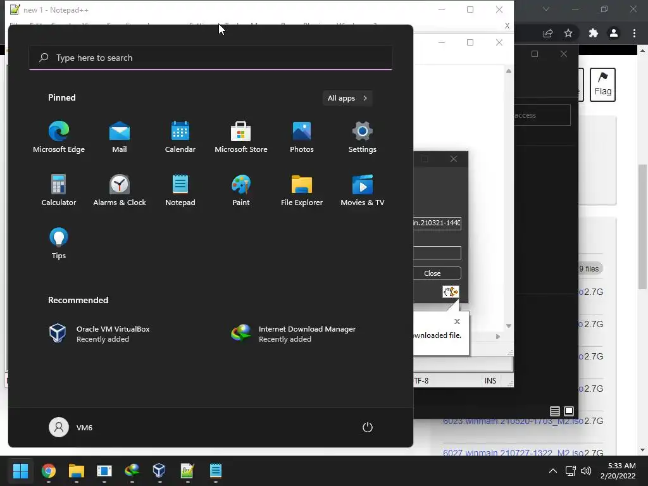
Task: Focus the Type here to search box
Action: click(211, 58)
